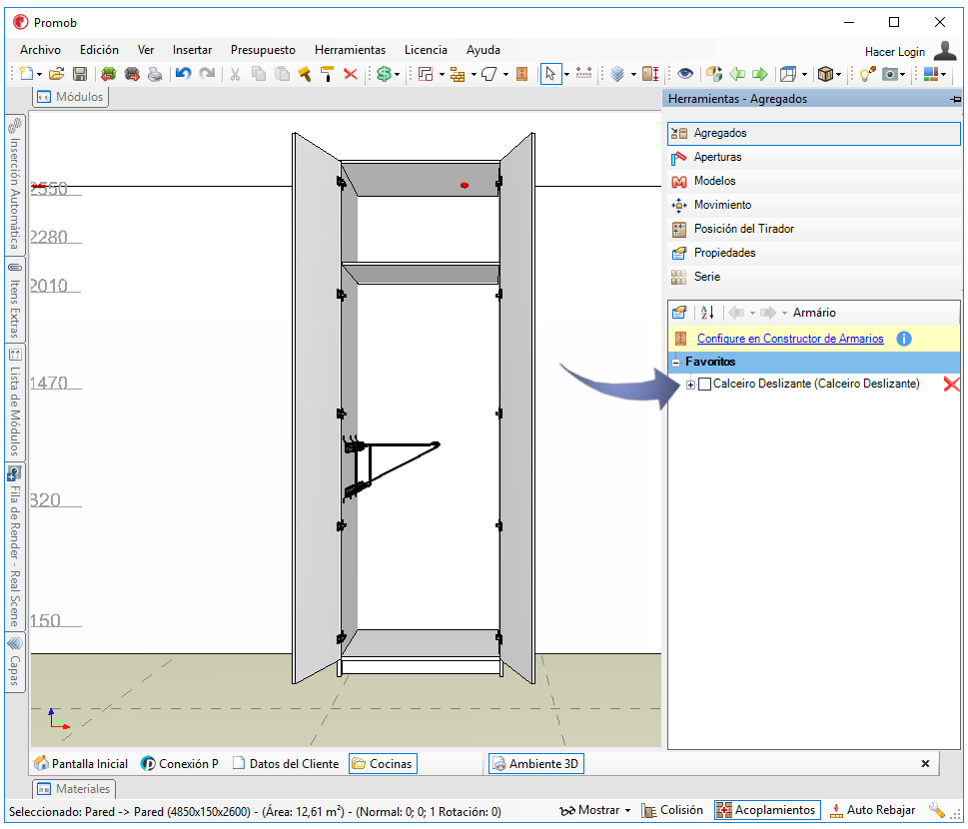The image size is (968, 829).
Task: Open the dropdown beside the camera icon
Action: click(902, 75)
